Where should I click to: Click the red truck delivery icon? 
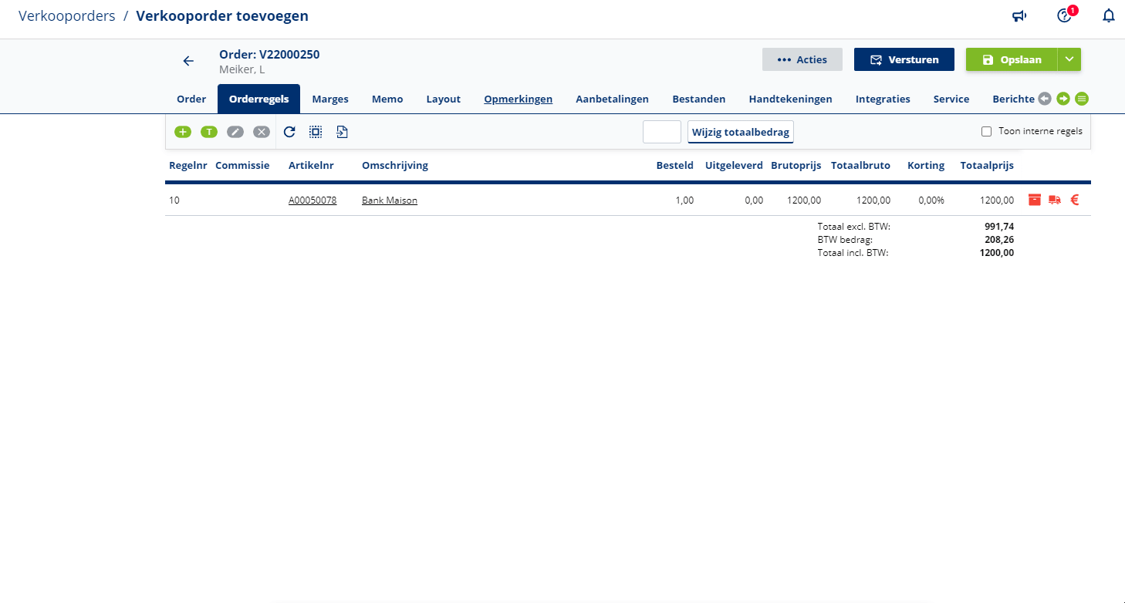(x=1055, y=200)
